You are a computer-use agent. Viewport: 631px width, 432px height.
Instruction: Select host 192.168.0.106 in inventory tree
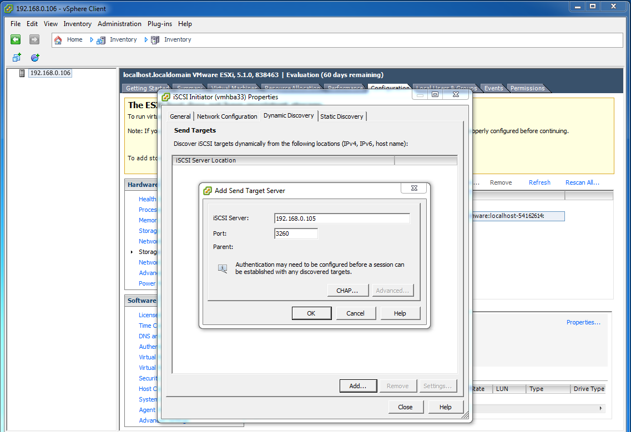pyautogui.click(x=51, y=73)
